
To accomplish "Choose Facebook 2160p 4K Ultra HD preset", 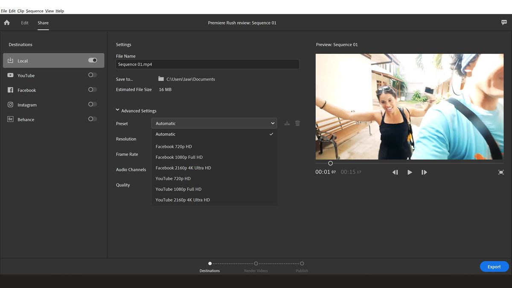I will [183, 168].
